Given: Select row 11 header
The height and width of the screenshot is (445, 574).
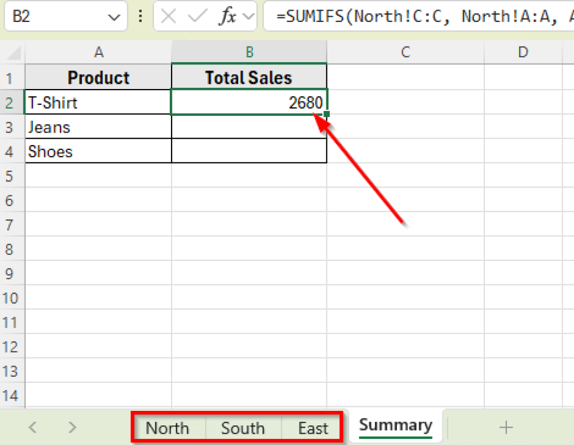Looking at the screenshot, I should click(x=12, y=322).
